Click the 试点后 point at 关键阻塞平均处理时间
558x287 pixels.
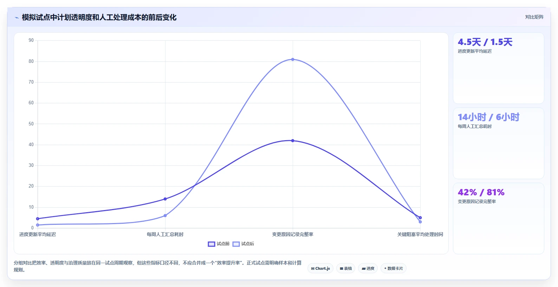[420, 222]
